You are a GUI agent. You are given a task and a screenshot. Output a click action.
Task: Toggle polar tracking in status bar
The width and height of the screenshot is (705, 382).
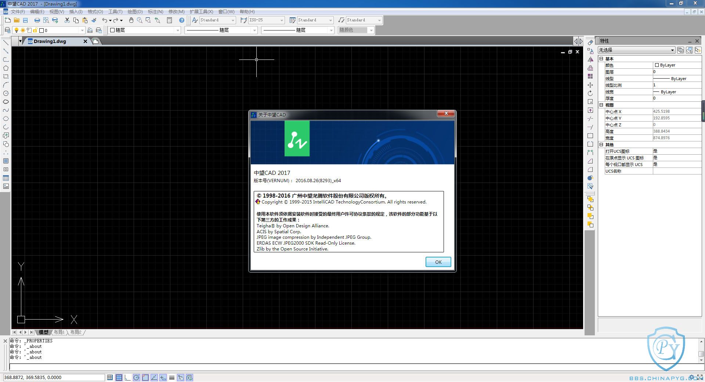coord(136,377)
